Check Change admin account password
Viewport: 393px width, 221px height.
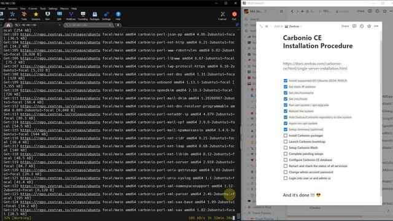tap(285, 172)
